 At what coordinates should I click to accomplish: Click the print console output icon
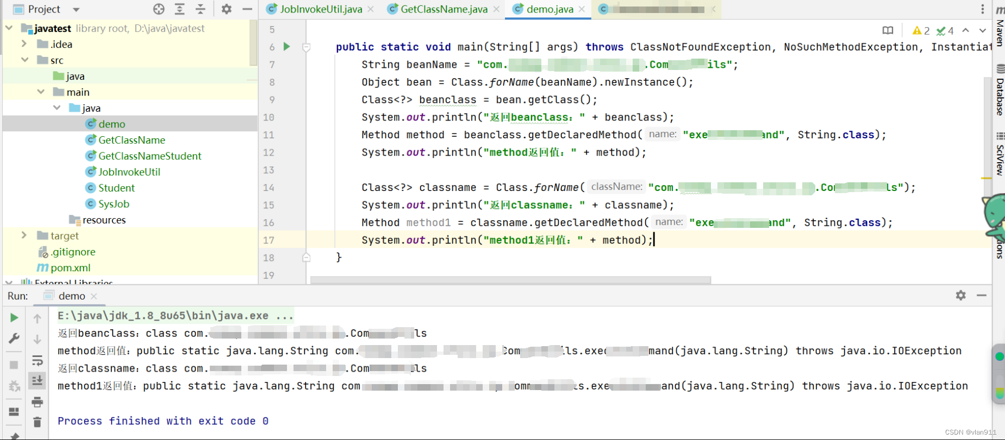click(37, 402)
